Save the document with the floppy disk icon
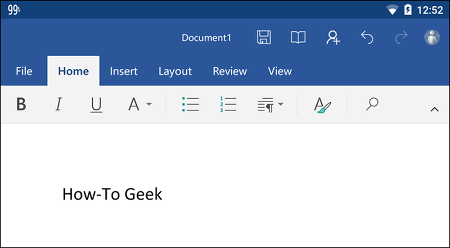The height and width of the screenshot is (248, 450). (263, 37)
